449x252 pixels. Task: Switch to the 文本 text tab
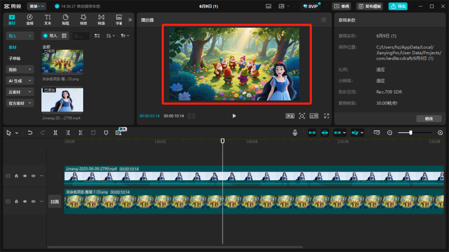(x=48, y=19)
